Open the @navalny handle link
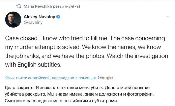The image size is (175, 106). (32, 22)
